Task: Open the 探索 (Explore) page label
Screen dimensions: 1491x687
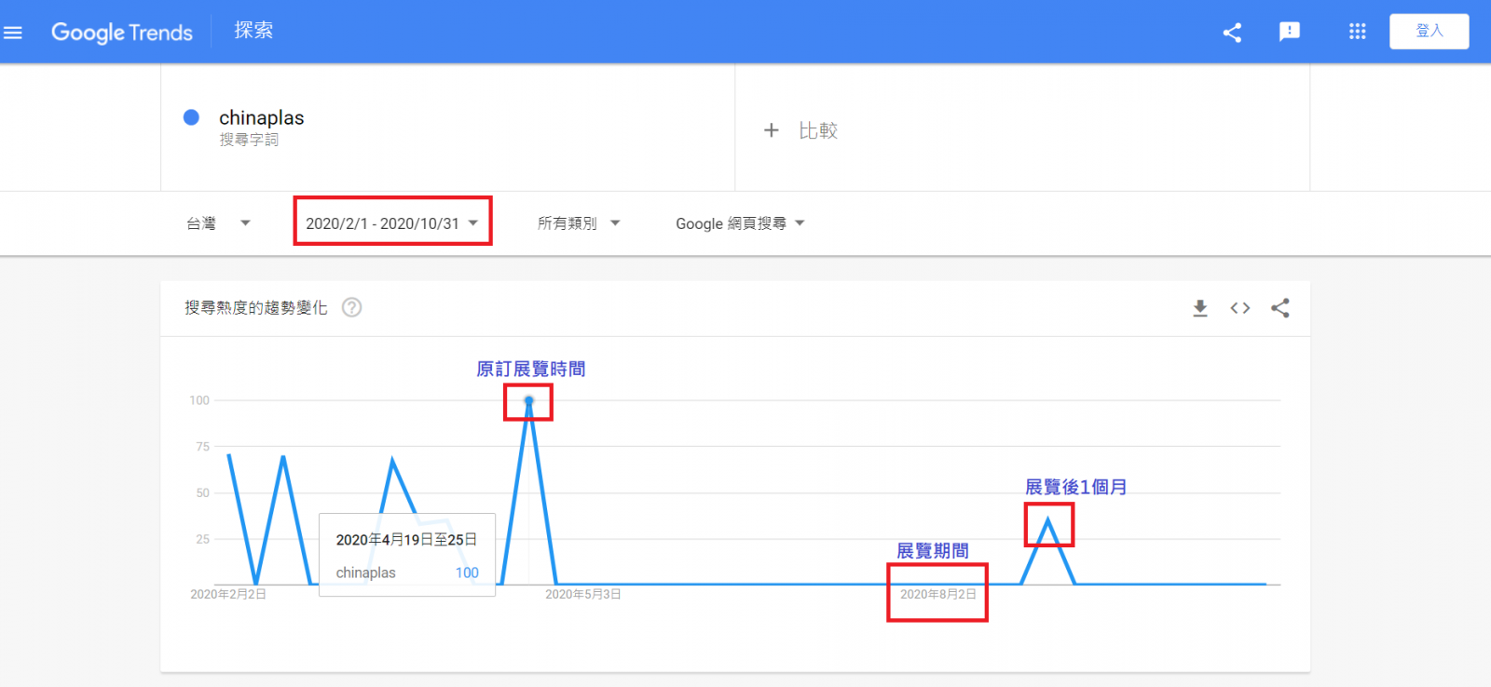Action: point(253,31)
